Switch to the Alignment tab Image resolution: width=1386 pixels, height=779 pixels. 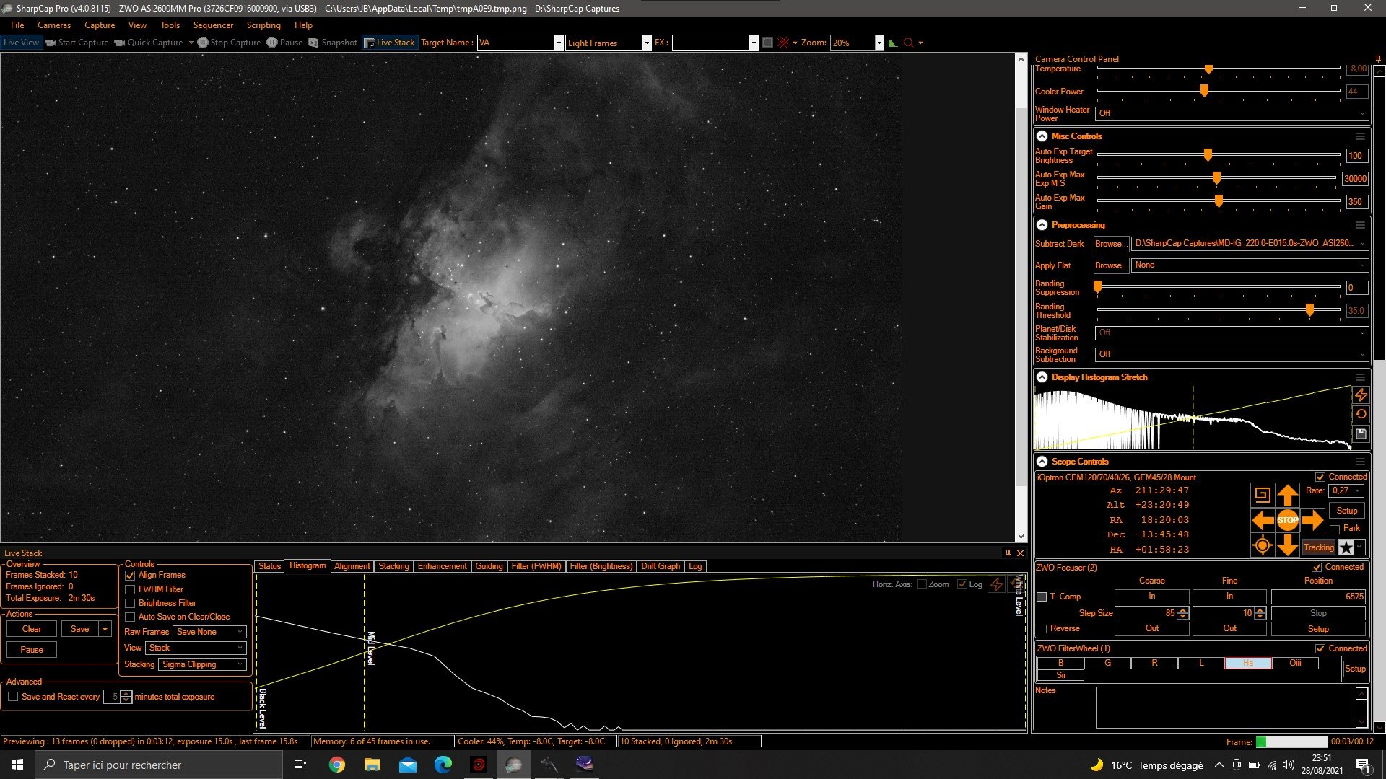[x=352, y=566]
